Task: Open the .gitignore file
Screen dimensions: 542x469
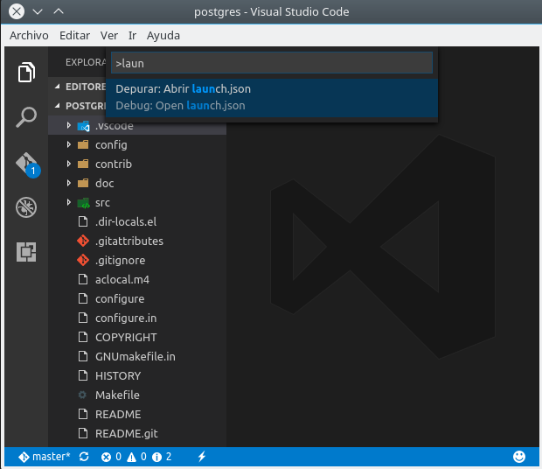Action: (120, 261)
